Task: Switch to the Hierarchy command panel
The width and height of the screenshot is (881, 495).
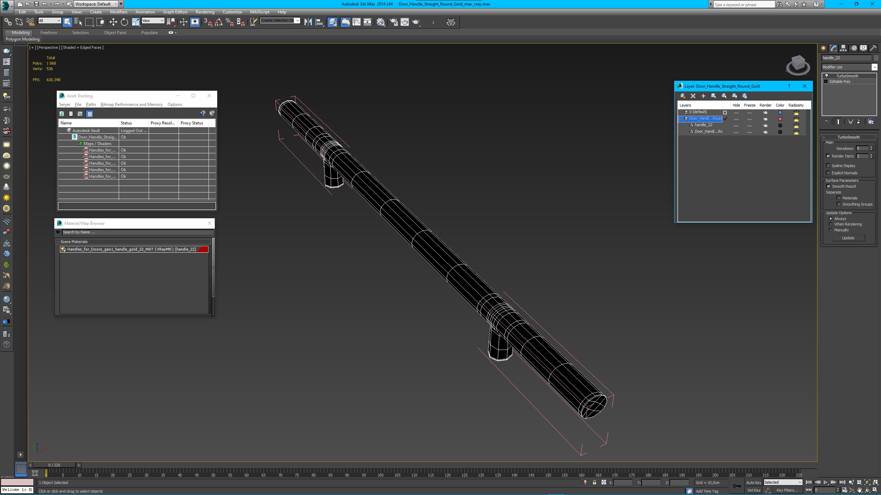Action: (843, 48)
